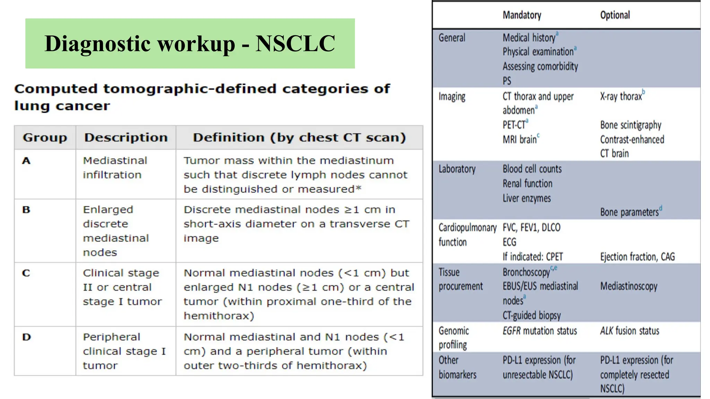This screenshot has width=710, height=399.
Task: Click 'PD-L1 expression (for completely resected NSCLC)'
Action: (637, 374)
